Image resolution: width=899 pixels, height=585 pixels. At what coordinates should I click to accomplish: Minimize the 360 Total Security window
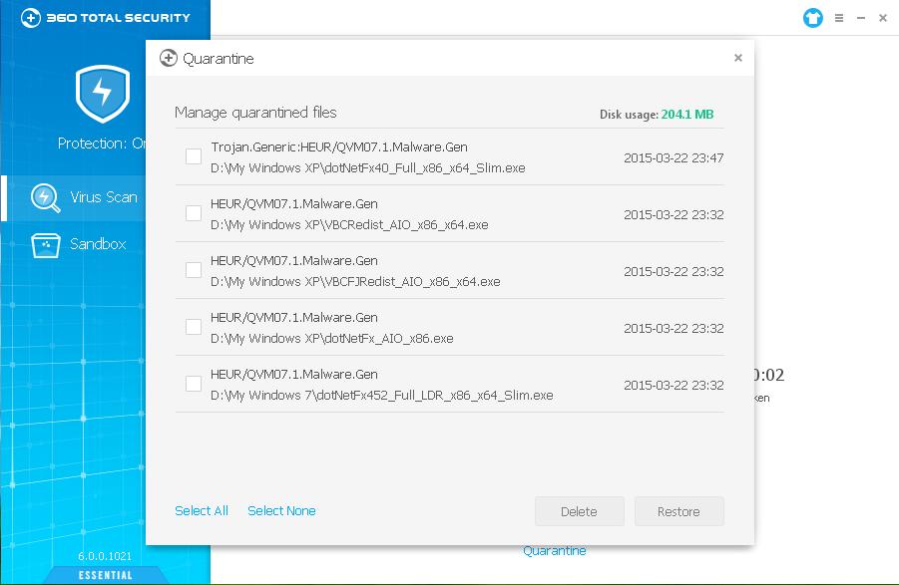(861, 18)
